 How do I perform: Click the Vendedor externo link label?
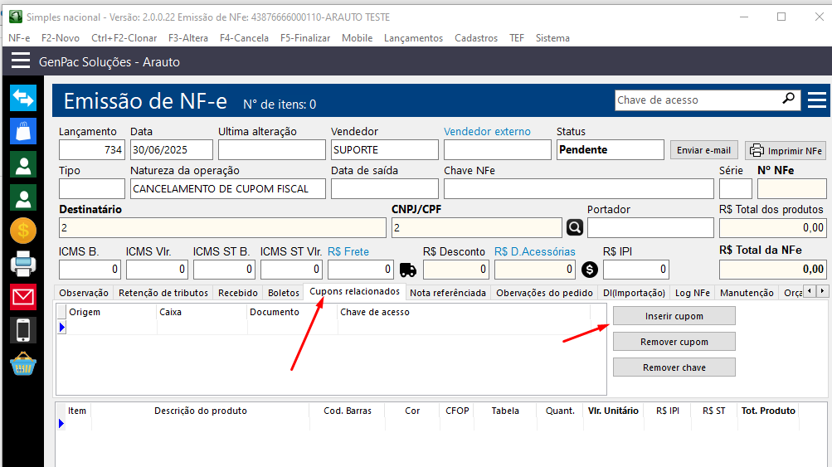(486, 131)
